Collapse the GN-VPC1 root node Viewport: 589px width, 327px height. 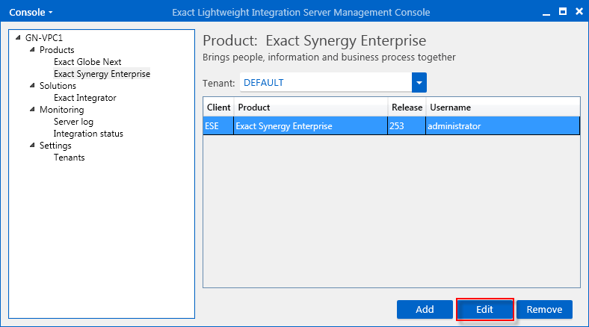(18, 37)
